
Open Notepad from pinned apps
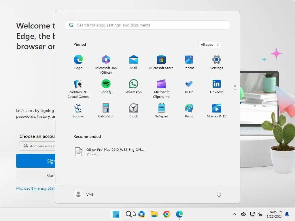click(161, 111)
